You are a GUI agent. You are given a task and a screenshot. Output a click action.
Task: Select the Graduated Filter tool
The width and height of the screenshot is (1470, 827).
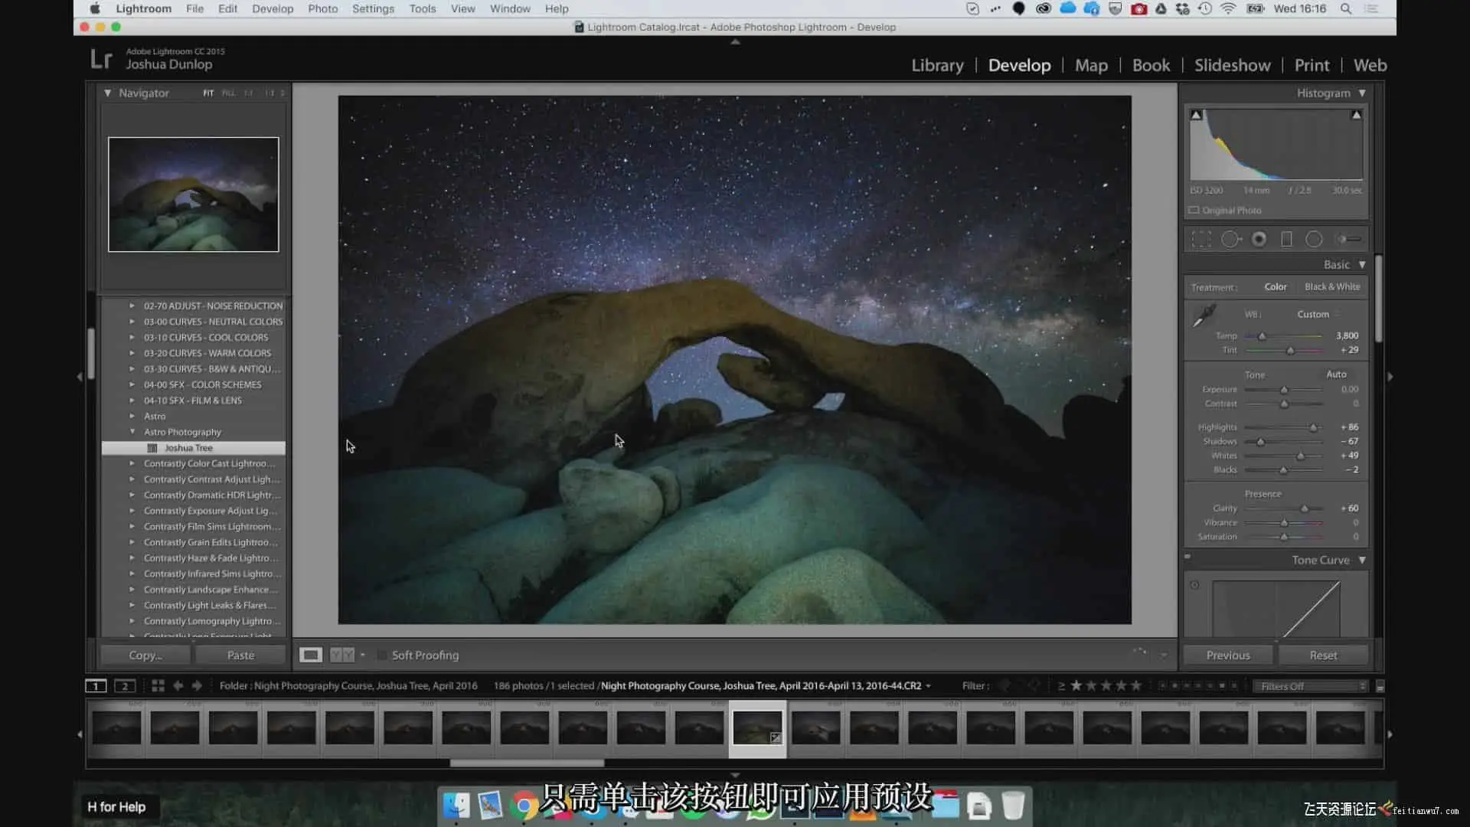click(1287, 240)
